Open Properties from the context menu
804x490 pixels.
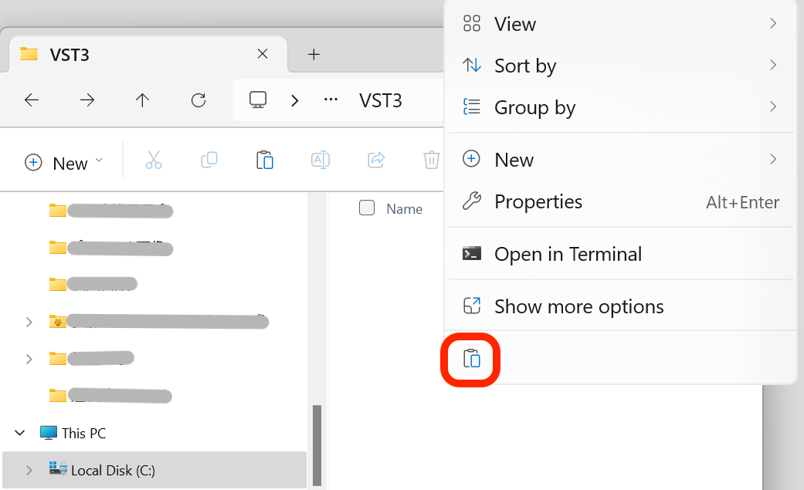click(538, 201)
